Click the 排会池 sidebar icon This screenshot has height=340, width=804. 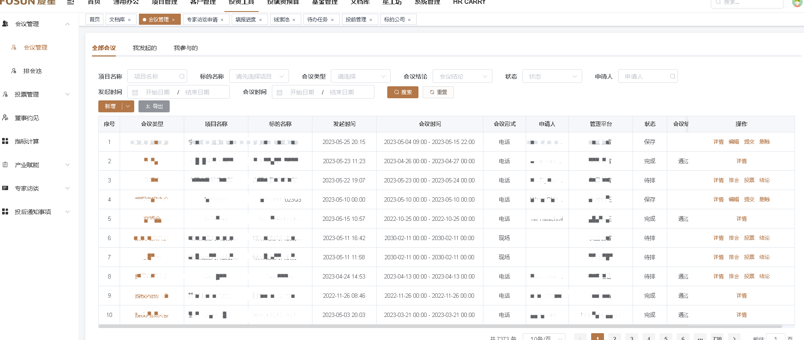(x=14, y=71)
